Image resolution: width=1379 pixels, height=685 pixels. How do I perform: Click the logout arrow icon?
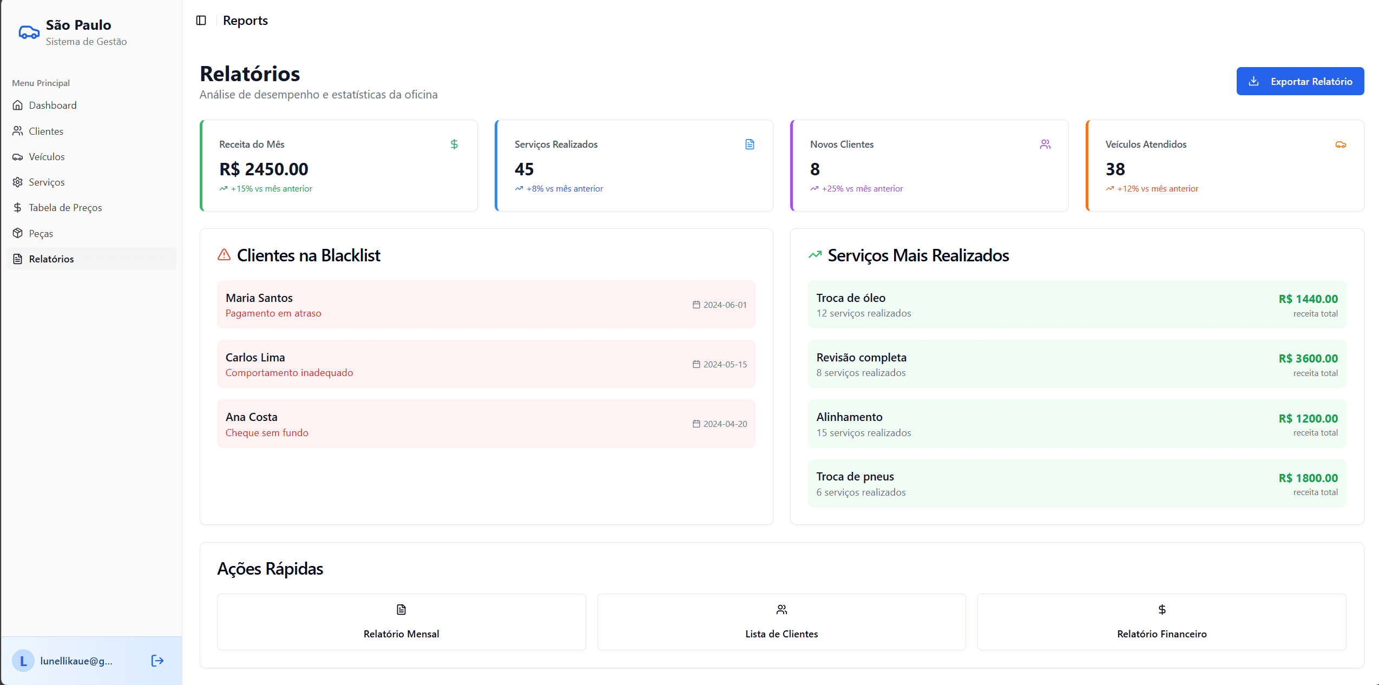(x=157, y=661)
